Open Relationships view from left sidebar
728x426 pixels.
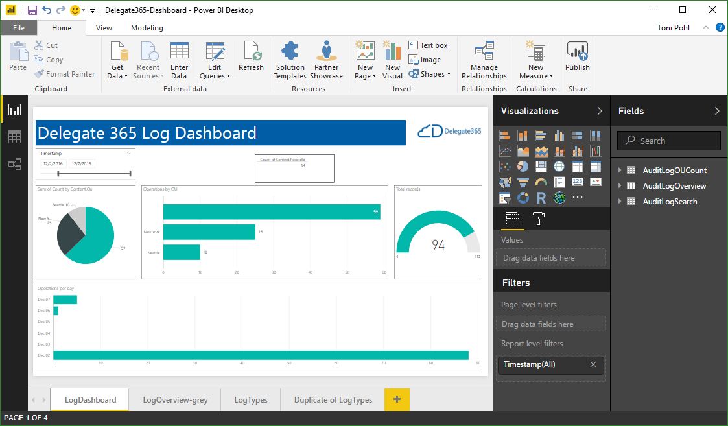tap(14, 164)
